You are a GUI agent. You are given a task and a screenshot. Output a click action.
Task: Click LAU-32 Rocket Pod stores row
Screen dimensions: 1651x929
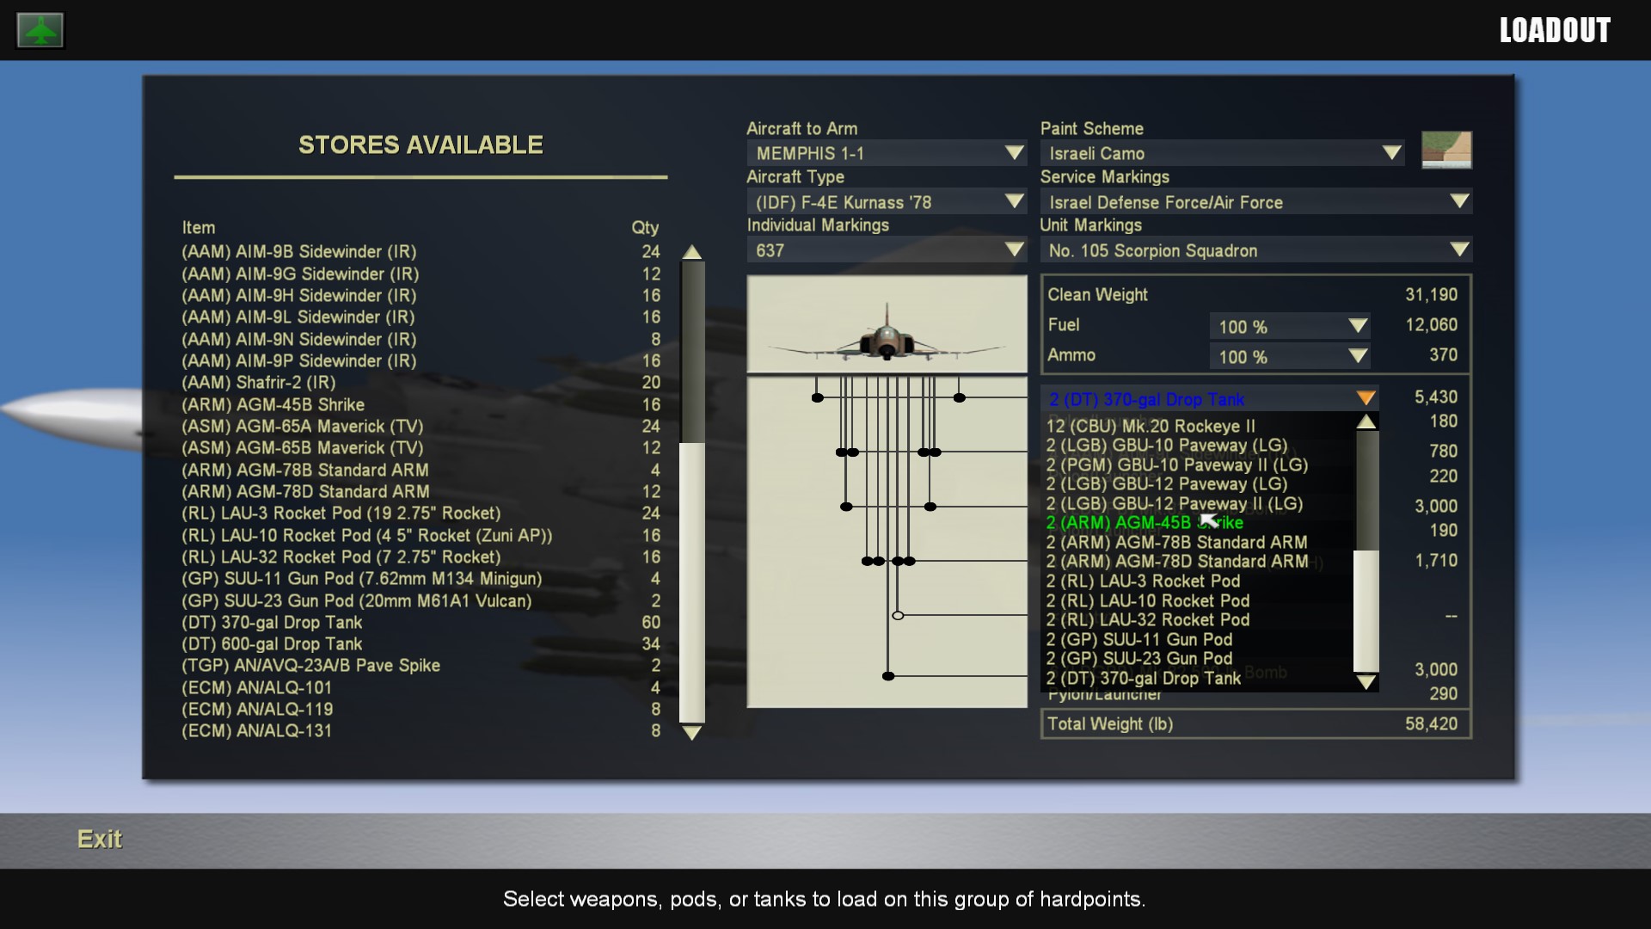pos(420,557)
